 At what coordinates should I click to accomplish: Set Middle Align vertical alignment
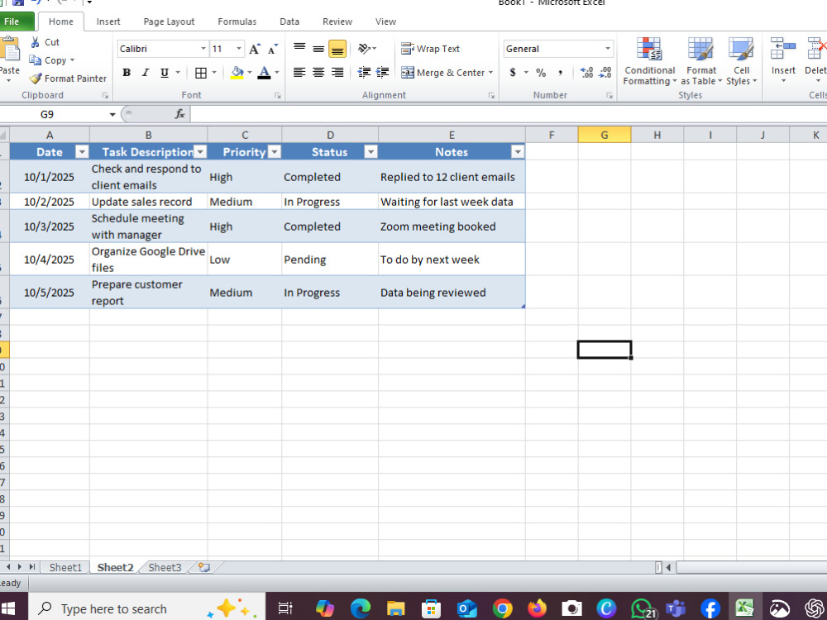[x=318, y=49]
